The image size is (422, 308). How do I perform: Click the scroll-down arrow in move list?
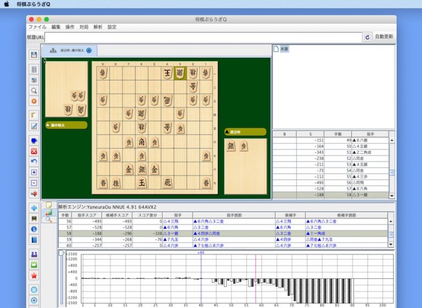(x=392, y=196)
